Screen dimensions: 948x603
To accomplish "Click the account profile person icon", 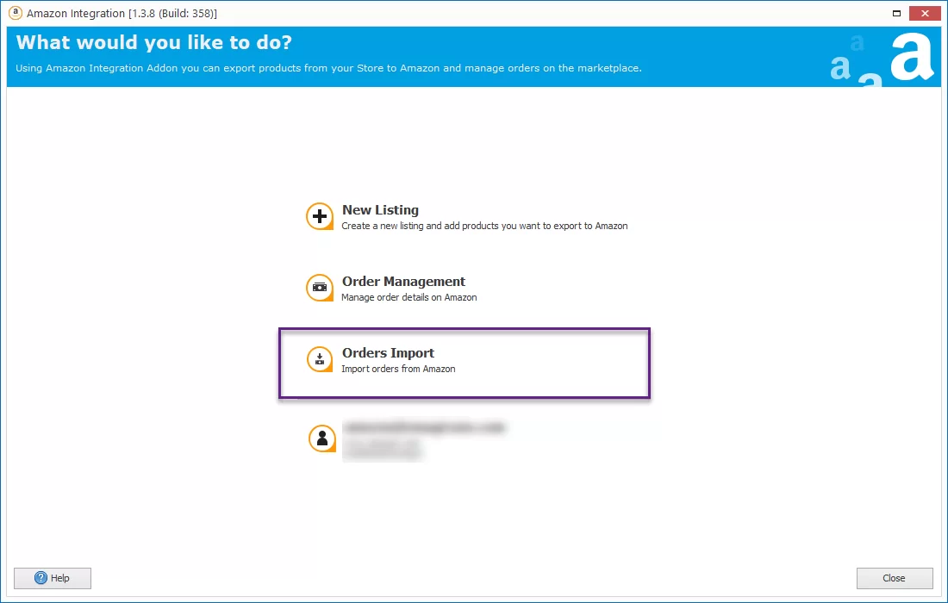I will (321, 438).
